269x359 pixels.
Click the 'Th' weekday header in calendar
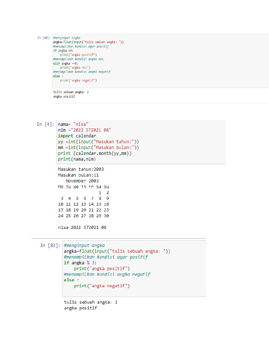click(83, 187)
